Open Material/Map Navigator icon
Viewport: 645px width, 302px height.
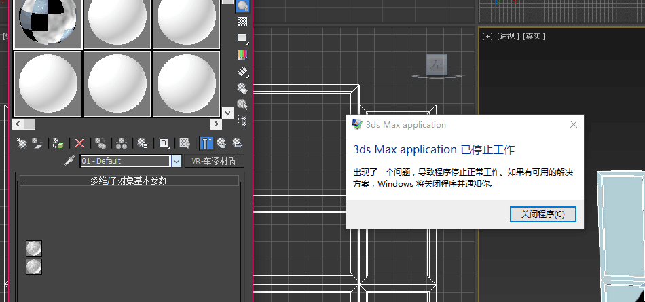[242, 121]
